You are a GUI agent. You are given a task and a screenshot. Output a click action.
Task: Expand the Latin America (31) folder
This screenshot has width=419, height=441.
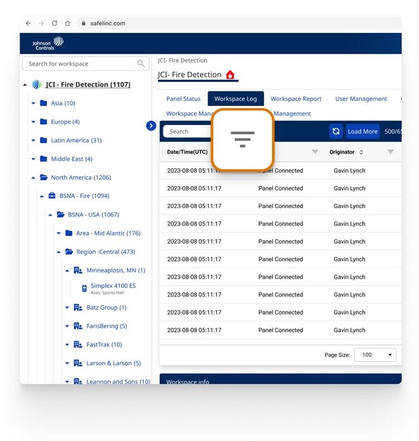click(33, 140)
